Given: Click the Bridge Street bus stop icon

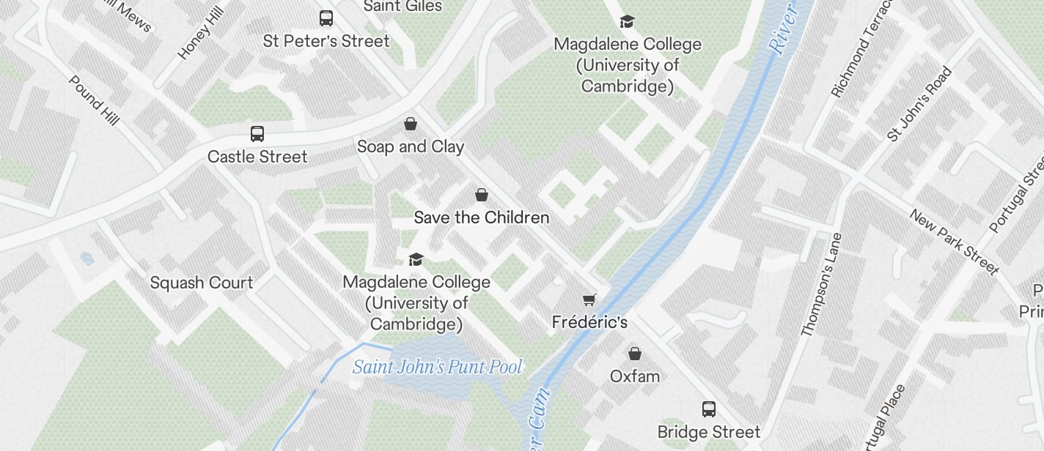Looking at the screenshot, I should [x=709, y=409].
